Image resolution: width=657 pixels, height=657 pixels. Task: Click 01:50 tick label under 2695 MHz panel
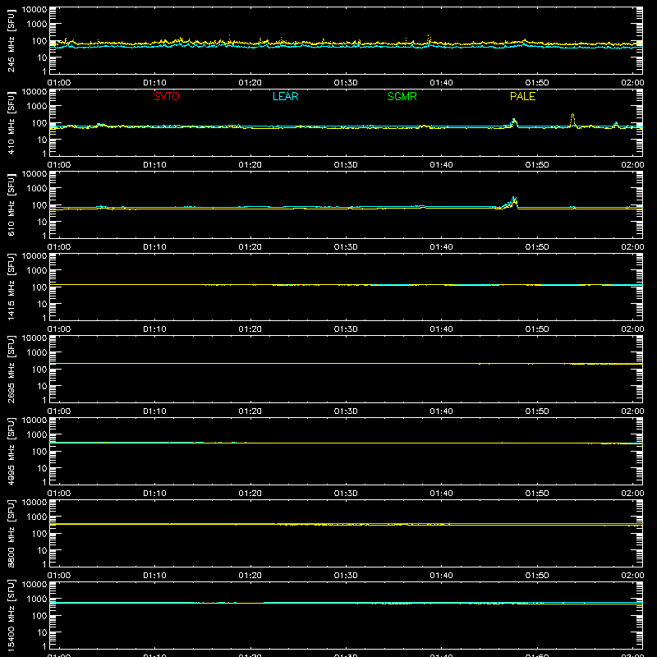tap(537, 411)
